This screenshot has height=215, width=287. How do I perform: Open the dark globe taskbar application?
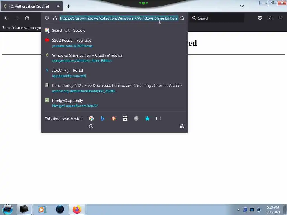tap(60, 209)
